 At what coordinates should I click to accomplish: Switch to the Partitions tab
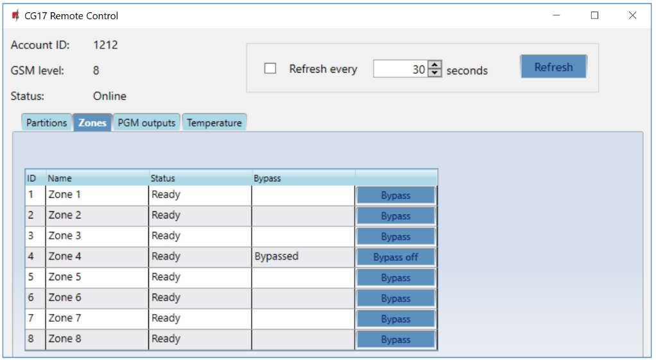(46, 123)
